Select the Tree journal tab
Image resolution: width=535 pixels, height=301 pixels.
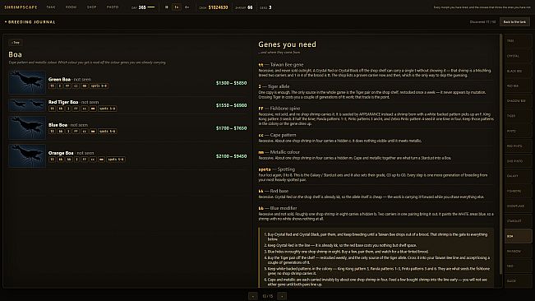pyautogui.click(x=518, y=41)
